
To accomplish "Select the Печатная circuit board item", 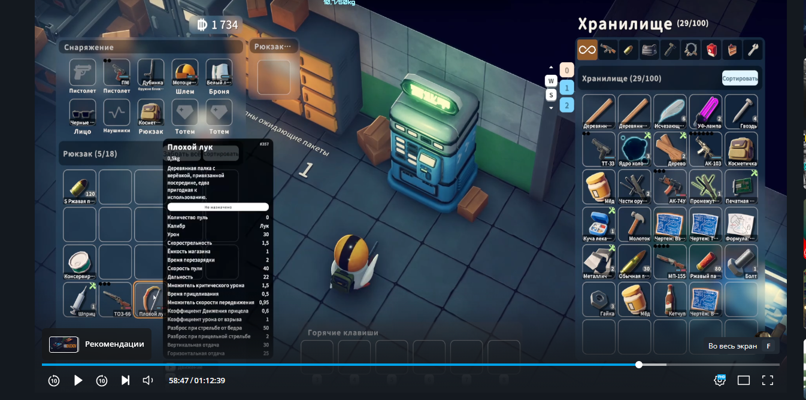I will pos(741,187).
